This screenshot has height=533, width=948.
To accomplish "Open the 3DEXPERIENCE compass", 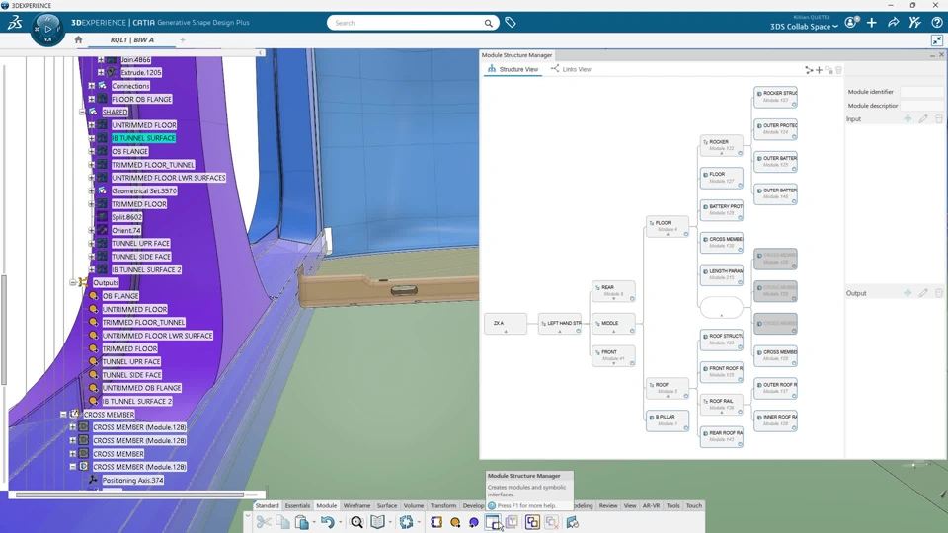I will [47, 29].
